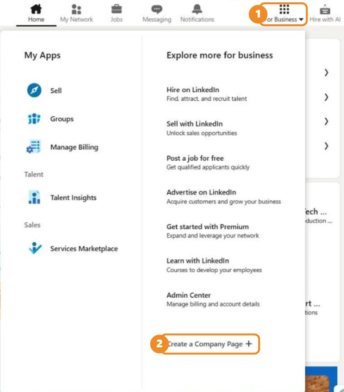This screenshot has width=344, height=392.
Task: Open My Network icon
Action: pyautogui.click(x=76, y=9)
